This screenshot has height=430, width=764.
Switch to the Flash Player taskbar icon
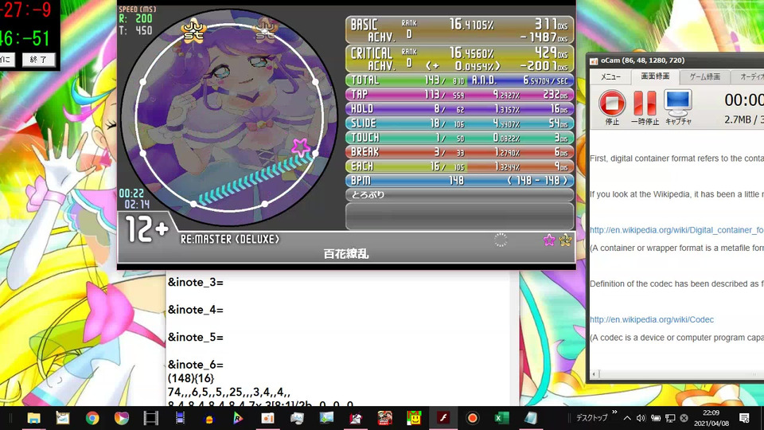coord(443,418)
